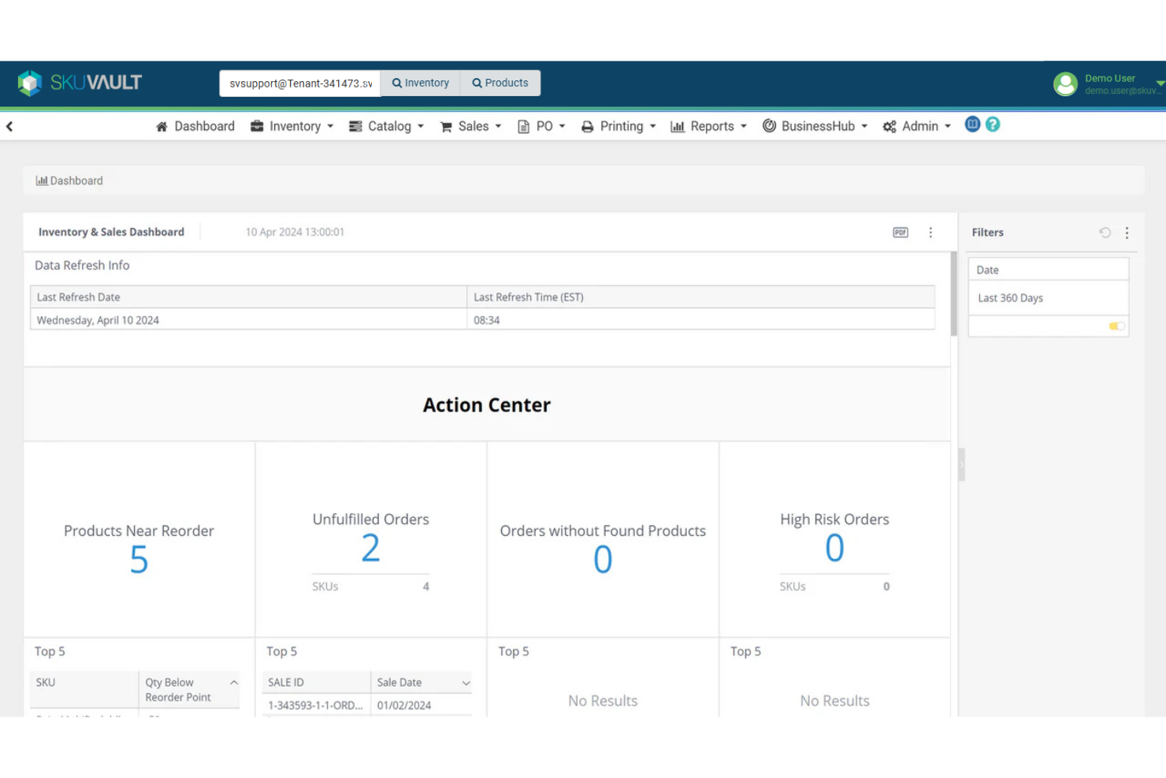Click the Products search button
1166x778 pixels.
tap(499, 83)
